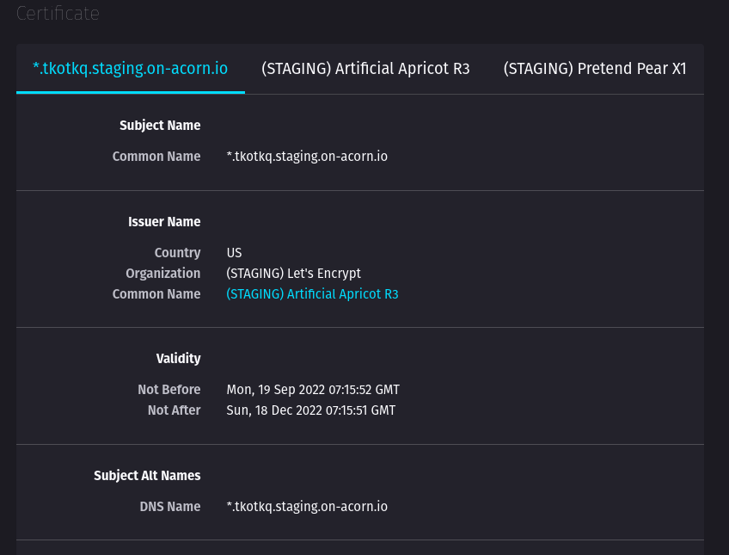Click the DNS Name field label
Screen dimensions: 729x555
(x=169, y=507)
